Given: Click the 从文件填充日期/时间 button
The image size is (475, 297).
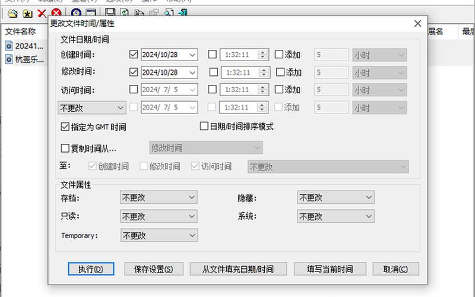Looking at the screenshot, I should tap(238, 269).
